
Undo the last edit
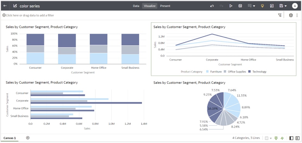(212, 6)
